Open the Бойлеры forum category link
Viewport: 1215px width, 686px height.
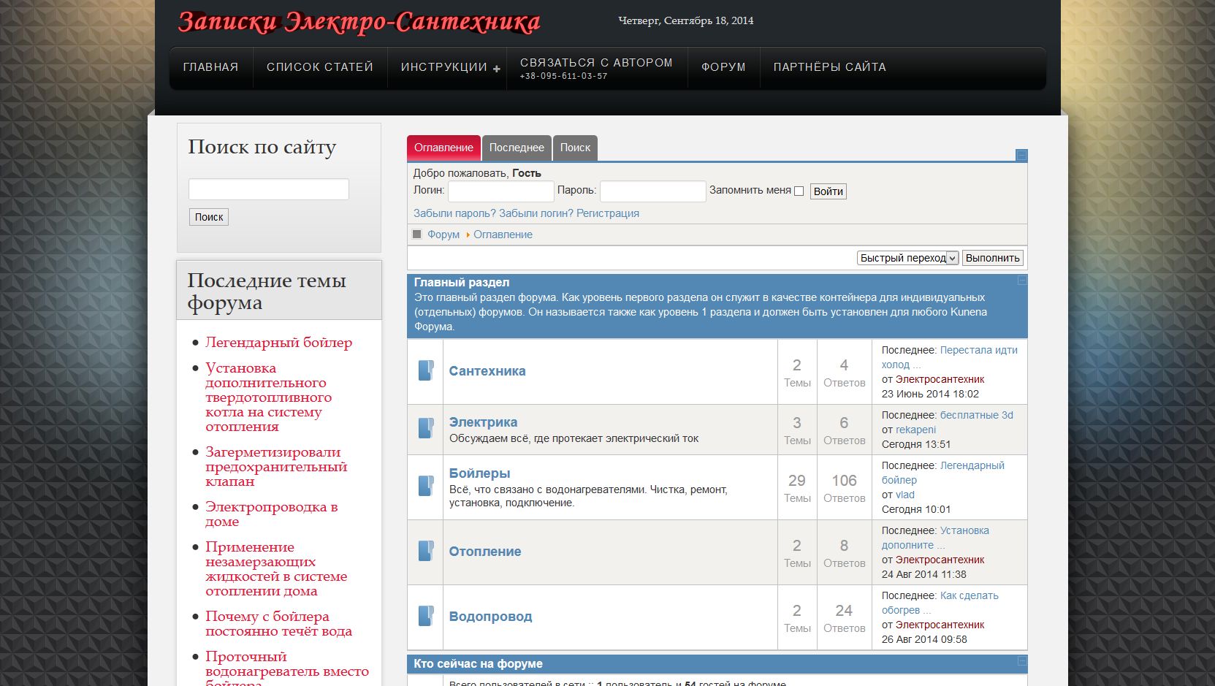(x=479, y=473)
